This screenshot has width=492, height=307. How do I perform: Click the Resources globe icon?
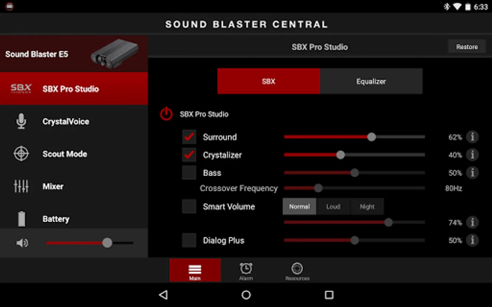[x=297, y=268]
